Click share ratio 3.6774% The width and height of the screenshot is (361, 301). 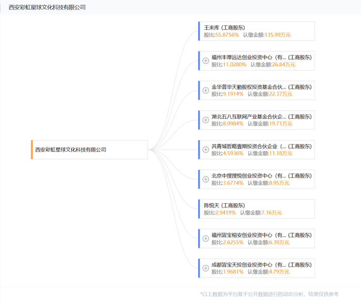[233, 183]
